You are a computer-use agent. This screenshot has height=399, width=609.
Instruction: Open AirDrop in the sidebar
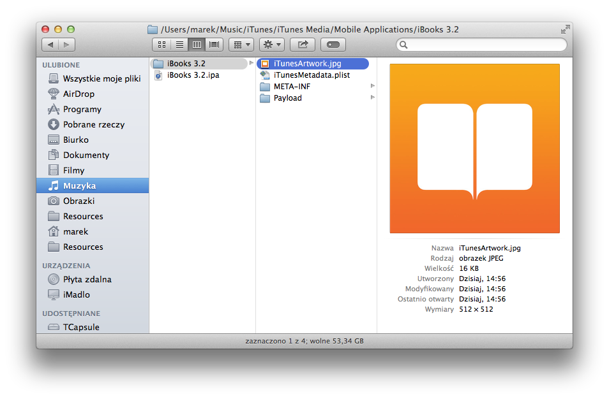[x=79, y=94]
